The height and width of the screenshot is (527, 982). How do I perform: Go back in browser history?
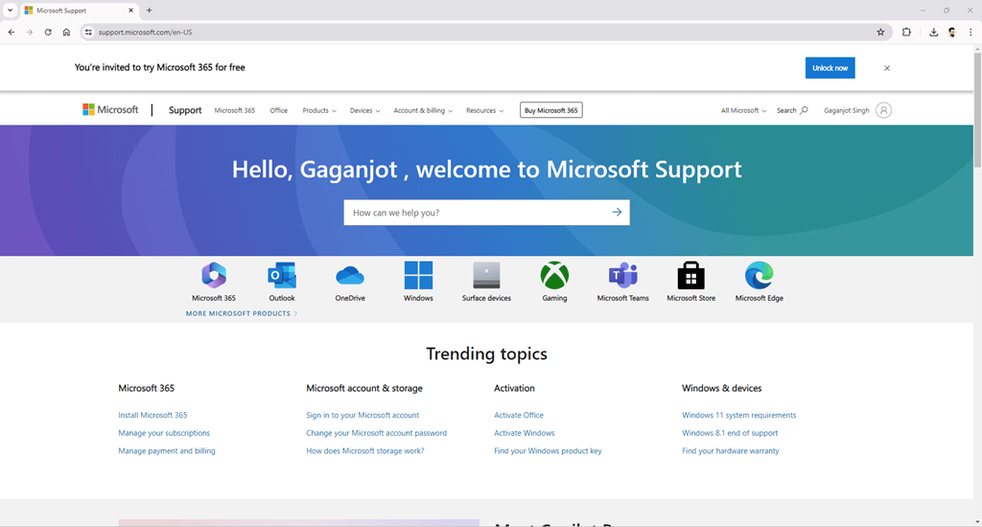(12, 32)
